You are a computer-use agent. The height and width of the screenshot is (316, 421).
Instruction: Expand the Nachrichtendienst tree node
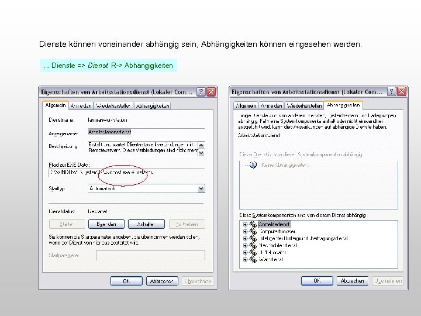245,245
